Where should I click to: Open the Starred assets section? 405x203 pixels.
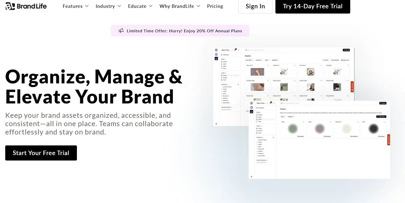225,78
